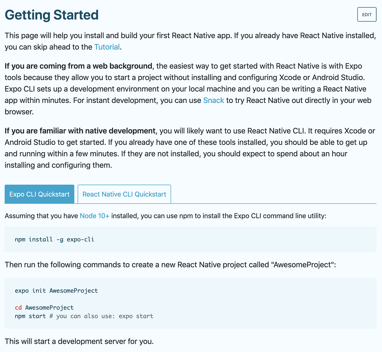Click the EDIT button

point(366,14)
